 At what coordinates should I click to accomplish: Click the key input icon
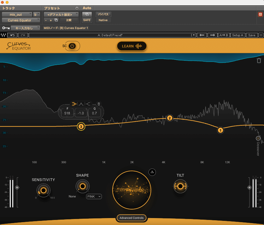[6, 28]
